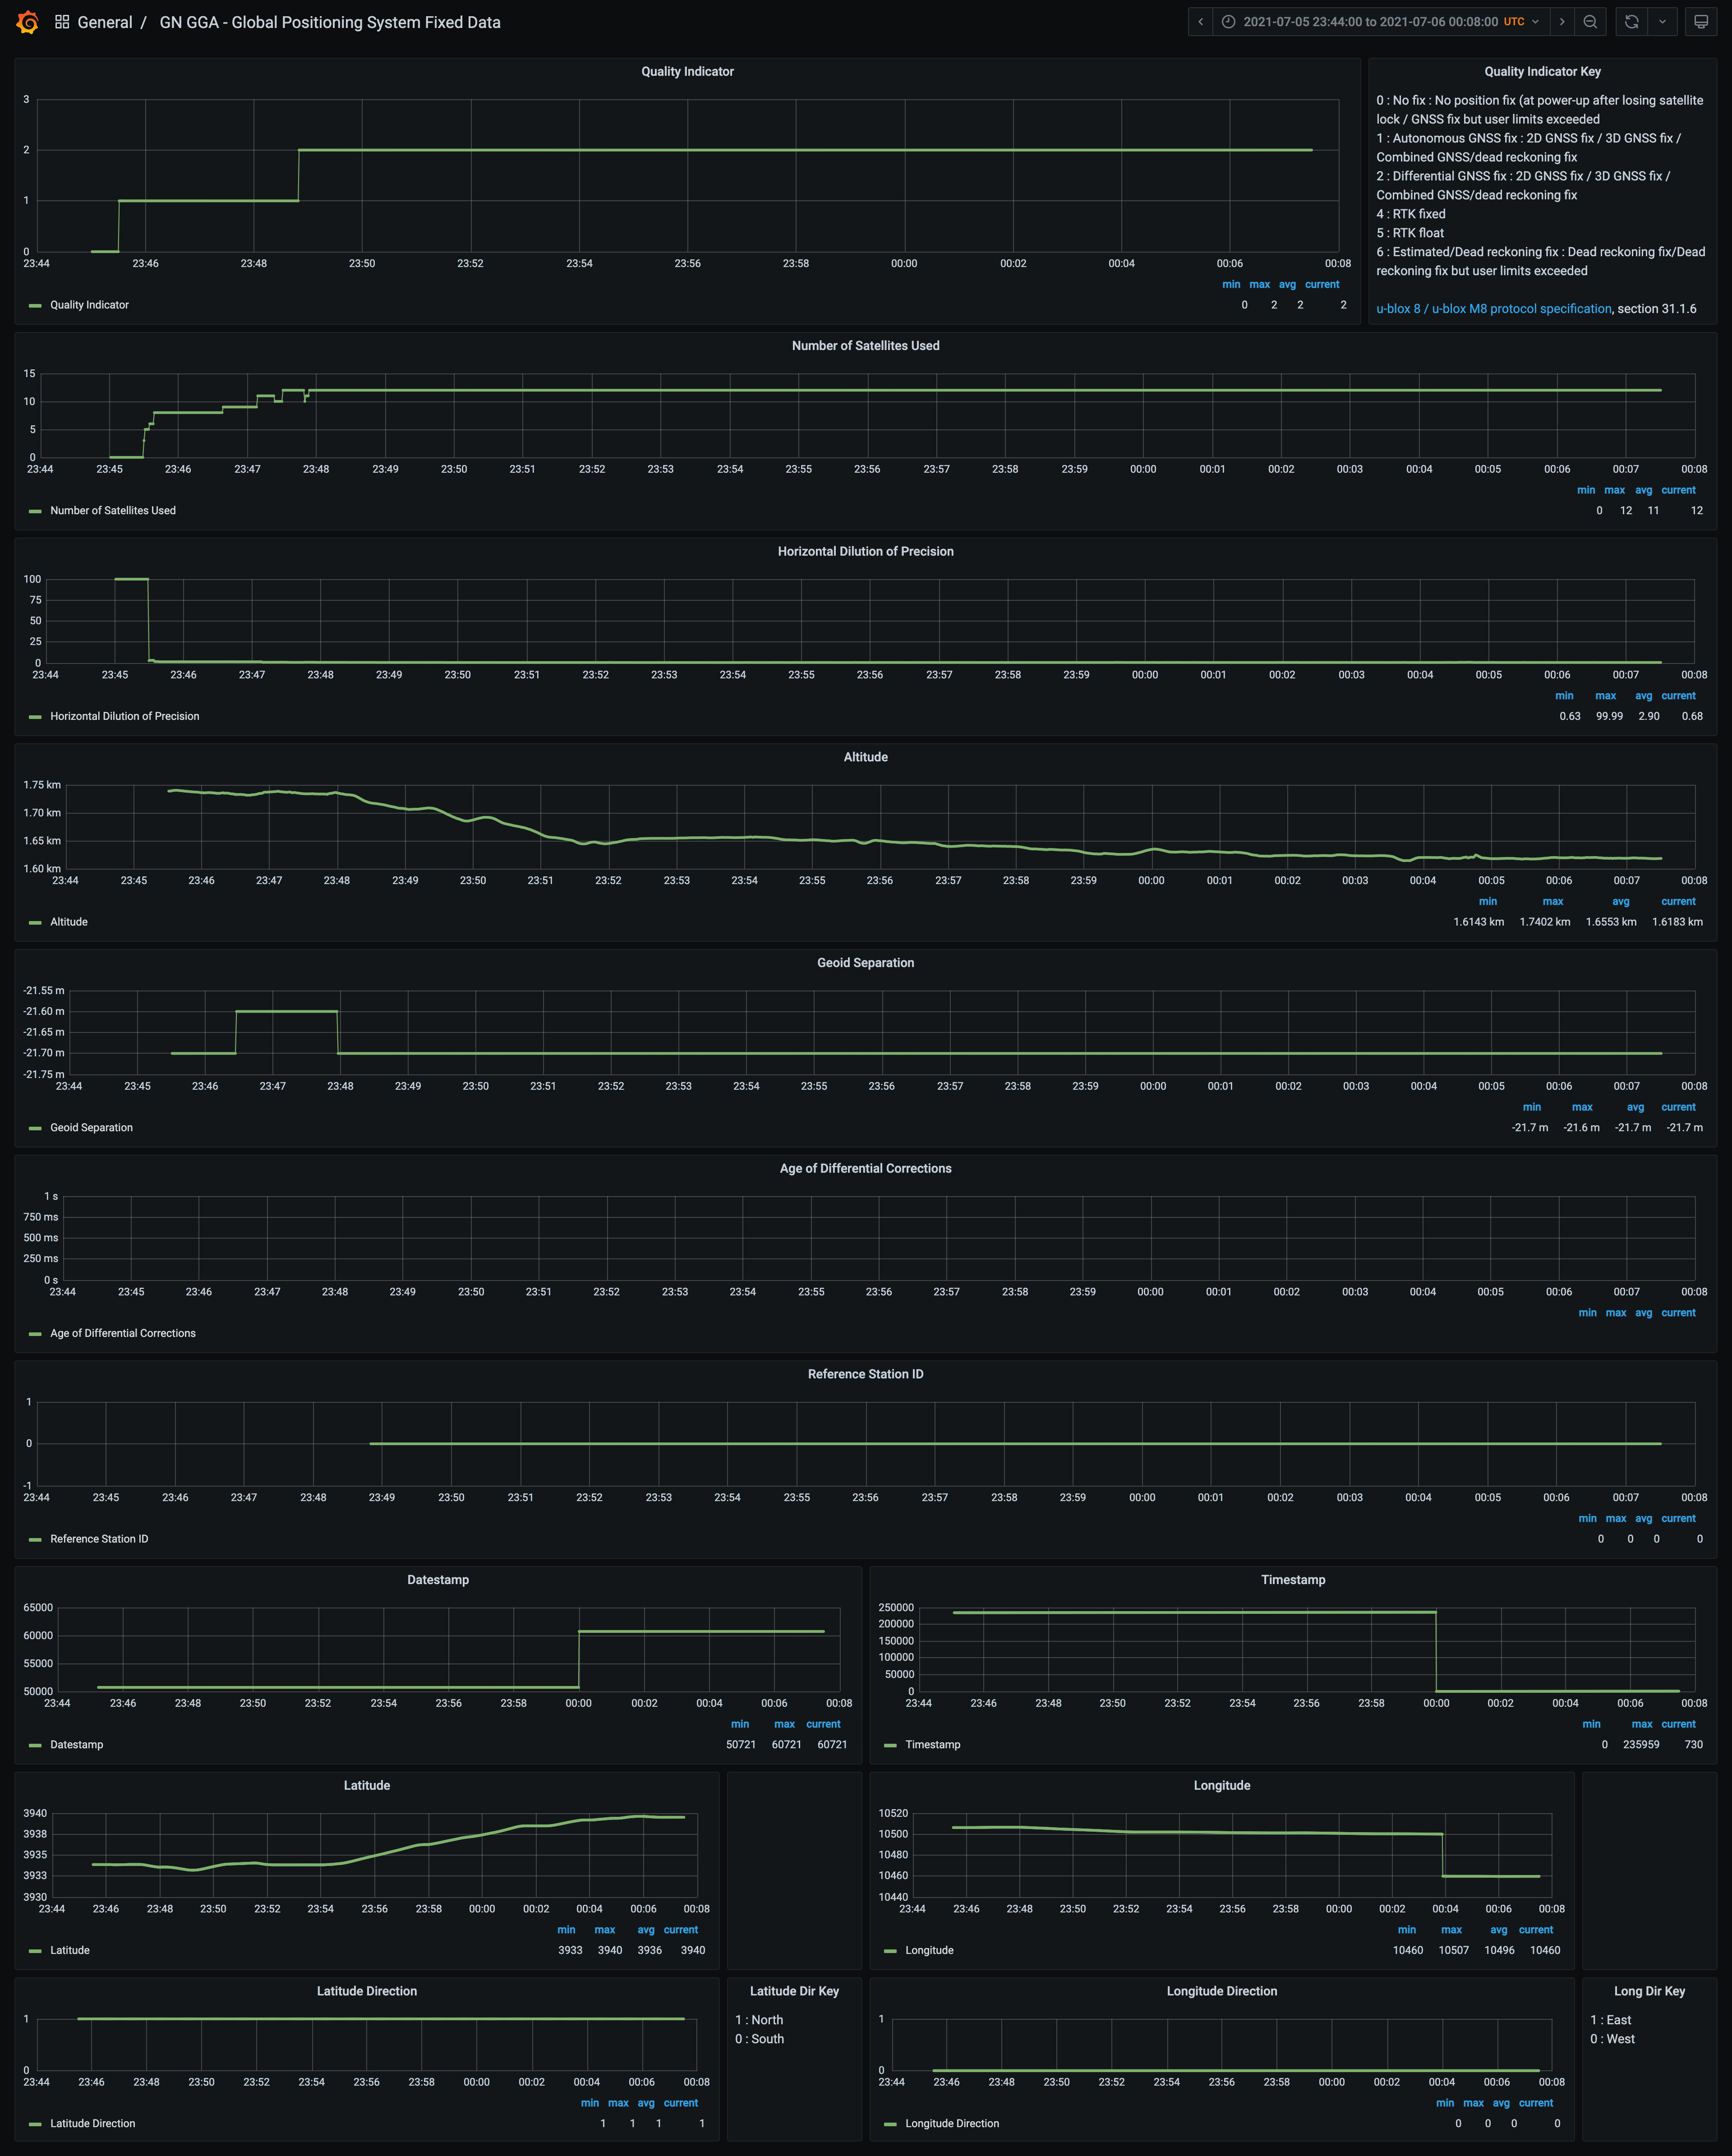The height and width of the screenshot is (2156, 1732).
Task: Open the General folder breadcrumb
Action: point(104,22)
